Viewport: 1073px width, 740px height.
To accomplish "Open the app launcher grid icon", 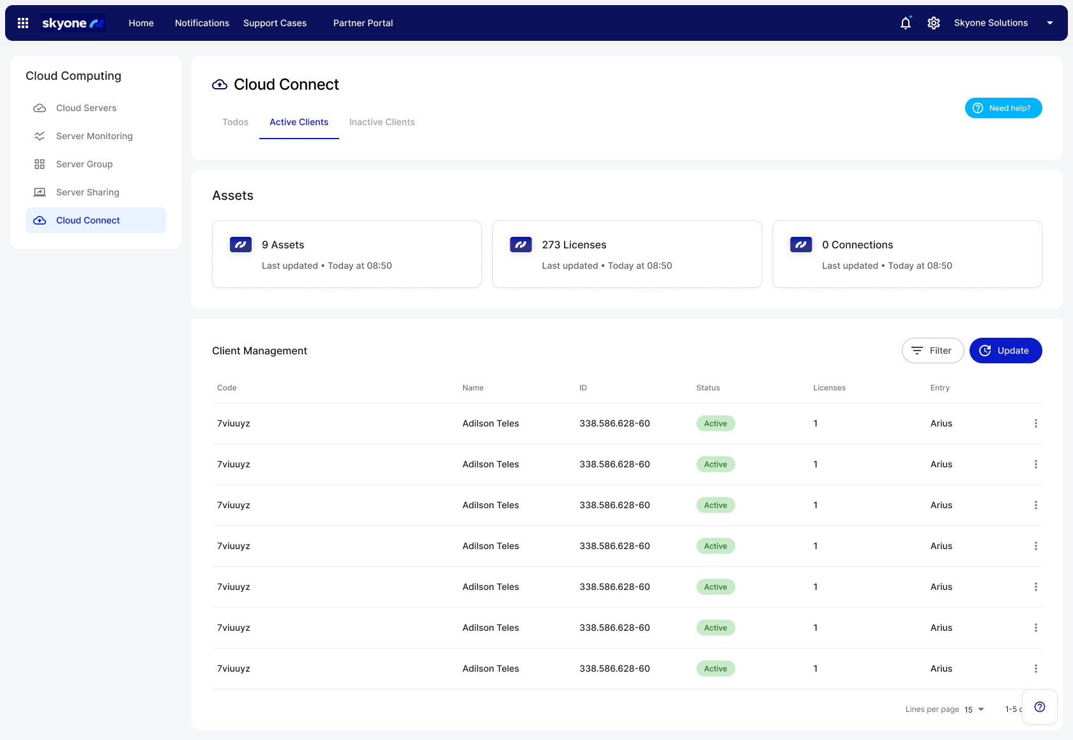I will click(23, 23).
